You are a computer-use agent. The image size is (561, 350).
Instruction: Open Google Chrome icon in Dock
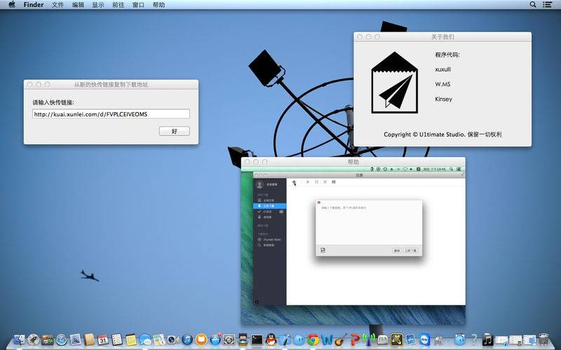coord(313,339)
